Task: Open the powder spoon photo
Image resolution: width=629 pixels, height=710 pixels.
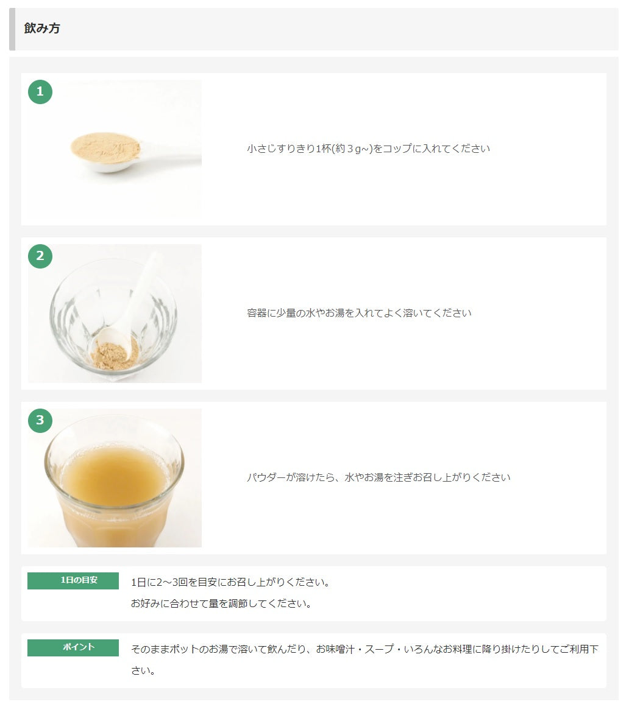Action: coord(115,149)
